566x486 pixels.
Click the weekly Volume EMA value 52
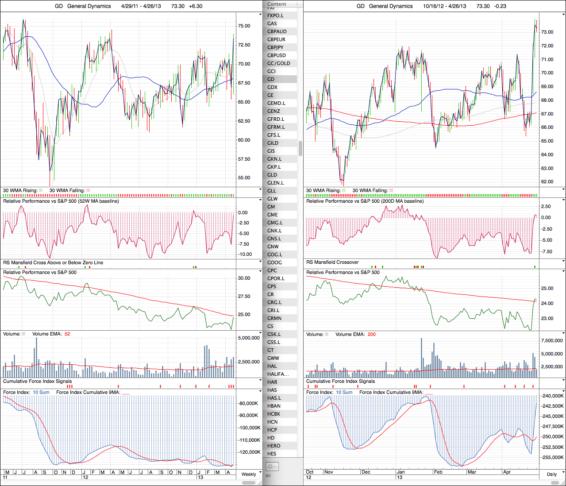[67, 334]
